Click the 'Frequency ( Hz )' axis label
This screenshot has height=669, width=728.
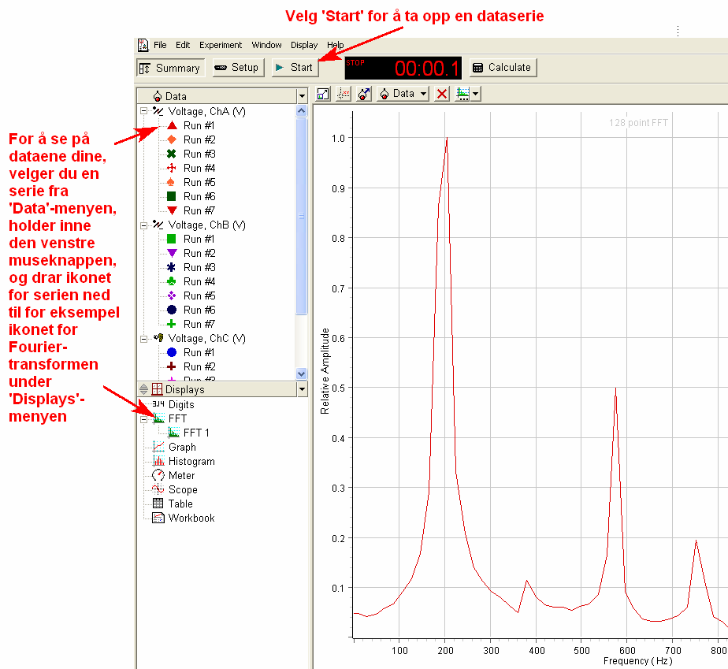tap(637, 660)
